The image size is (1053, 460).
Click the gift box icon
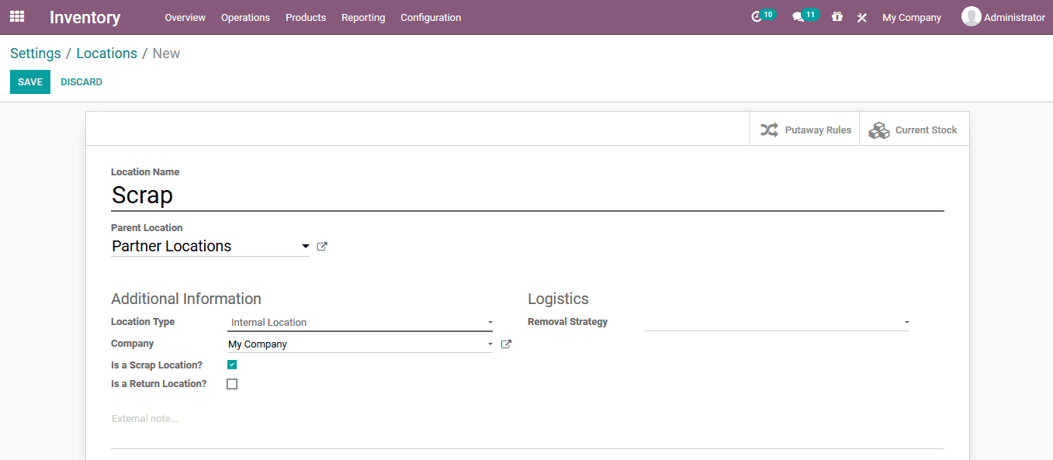(837, 16)
